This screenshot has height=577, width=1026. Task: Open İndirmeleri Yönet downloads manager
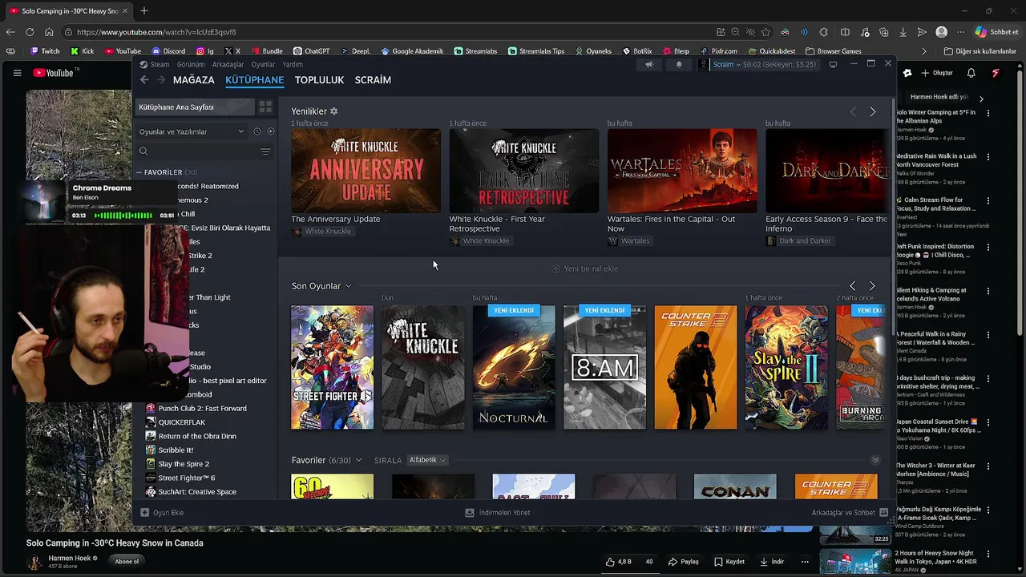point(498,512)
